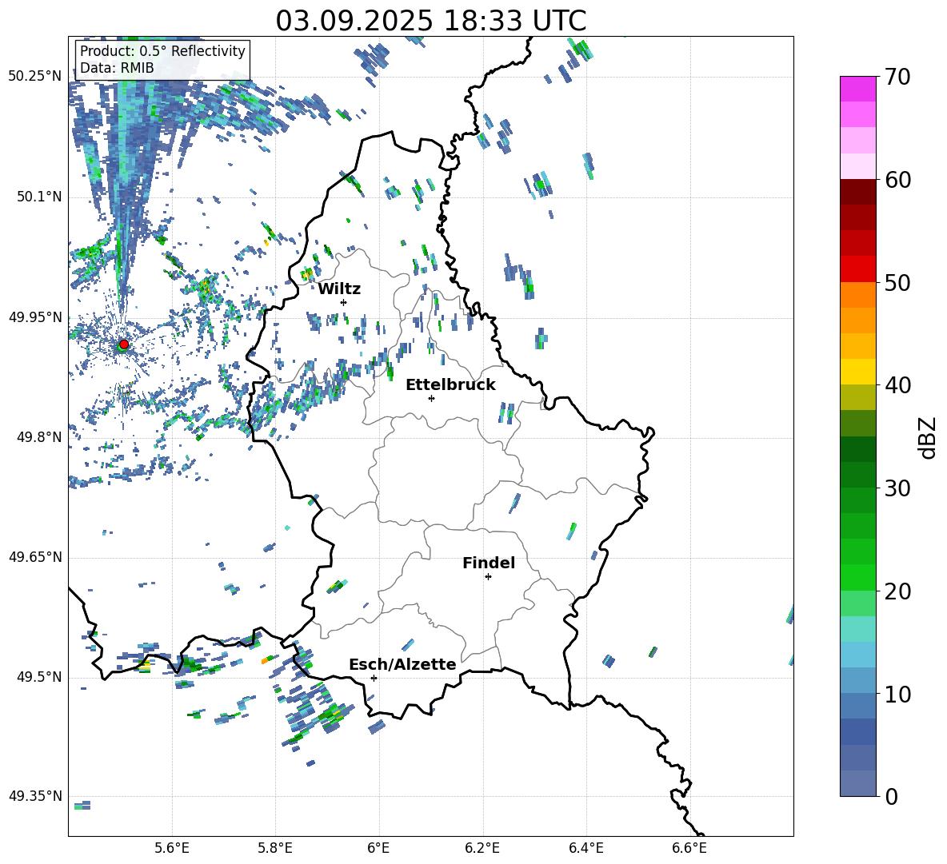
Task: Click the yellow 40 dBZ colorbar segment
Action: click(857, 372)
